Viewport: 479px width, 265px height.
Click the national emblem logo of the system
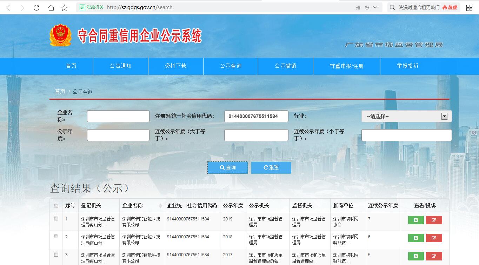(x=60, y=35)
